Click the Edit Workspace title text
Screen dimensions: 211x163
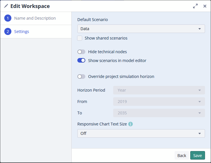(30, 6)
